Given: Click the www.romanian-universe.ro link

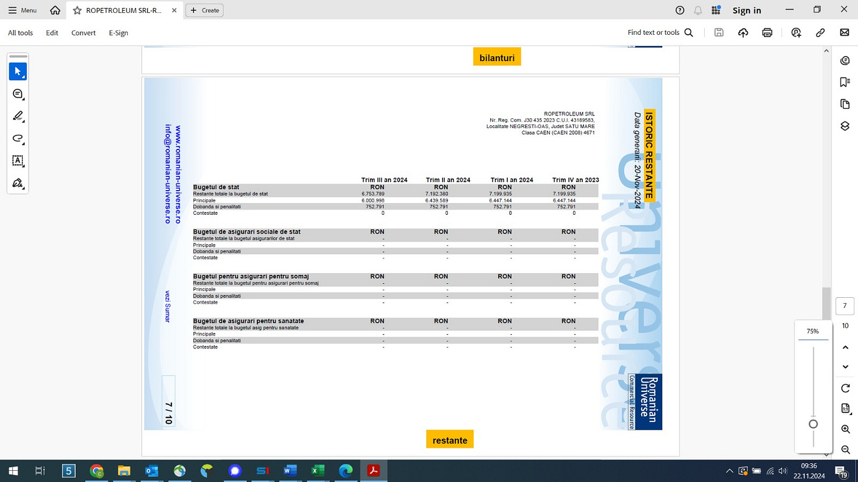Looking at the screenshot, I should coord(178,174).
